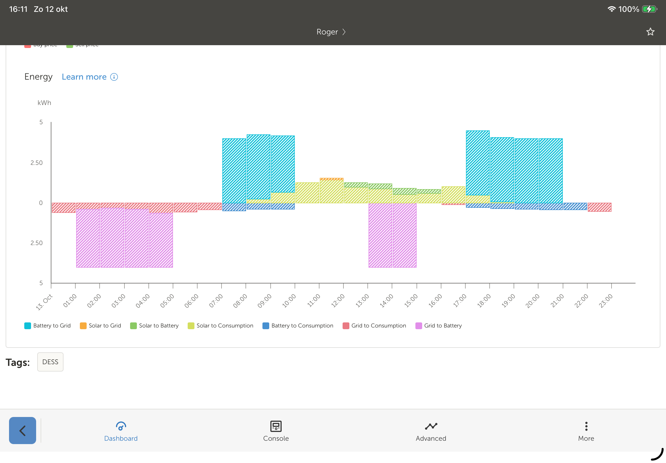
Task: Tap the Console device icon
Action: [276, 426]
